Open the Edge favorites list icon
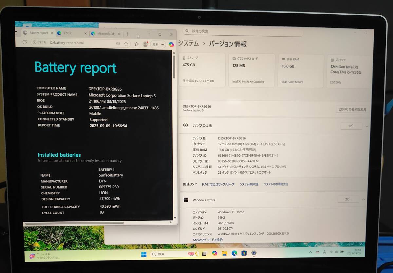 pyautogui.click(x=136, y=44)
